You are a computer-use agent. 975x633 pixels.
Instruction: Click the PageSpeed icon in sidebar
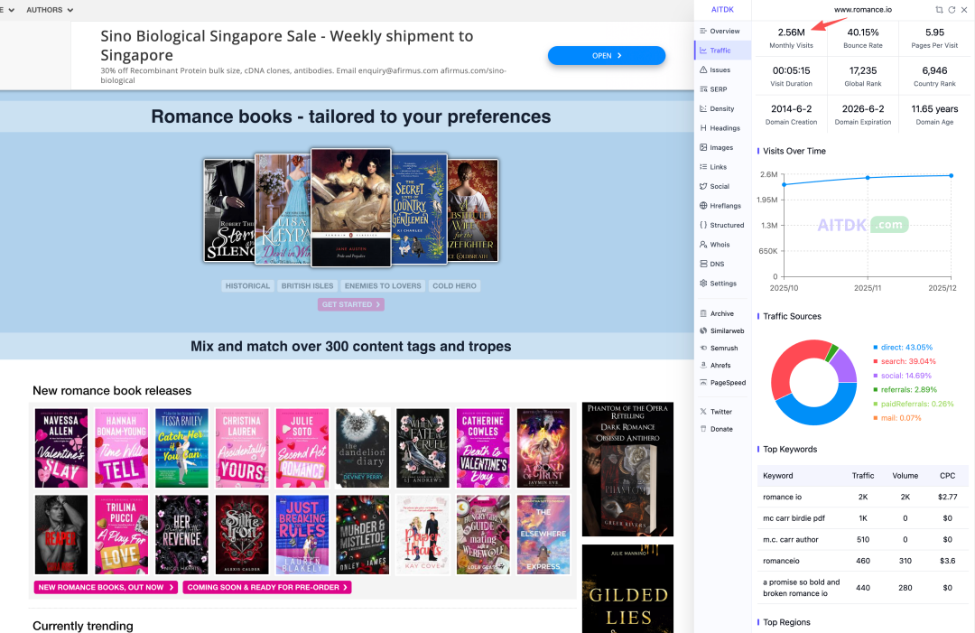click(703, 382)
